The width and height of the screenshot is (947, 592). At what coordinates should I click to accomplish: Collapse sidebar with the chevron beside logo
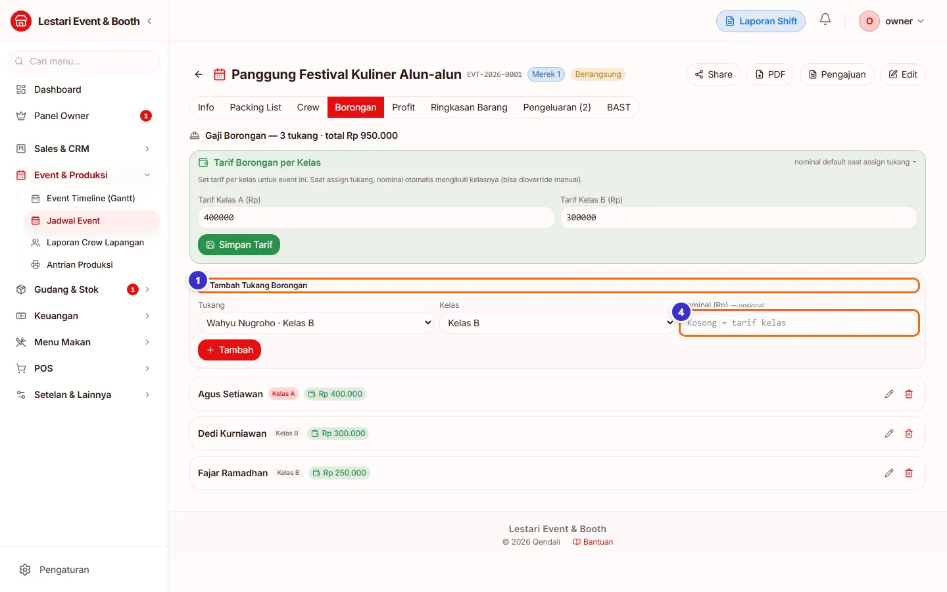click(x=149, y=21)
